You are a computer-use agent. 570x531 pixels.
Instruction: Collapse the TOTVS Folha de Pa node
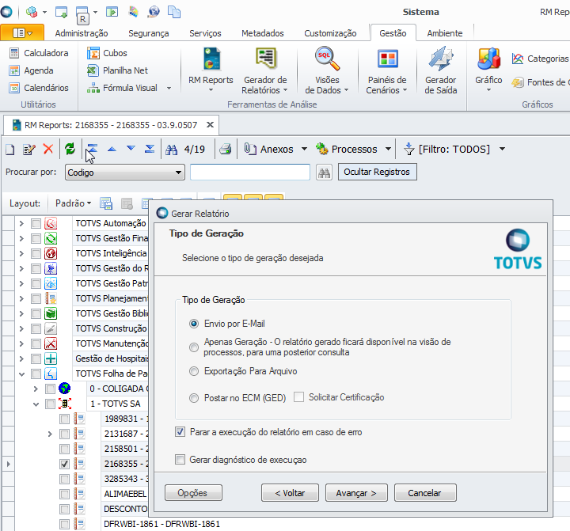(x=21, y=374)
